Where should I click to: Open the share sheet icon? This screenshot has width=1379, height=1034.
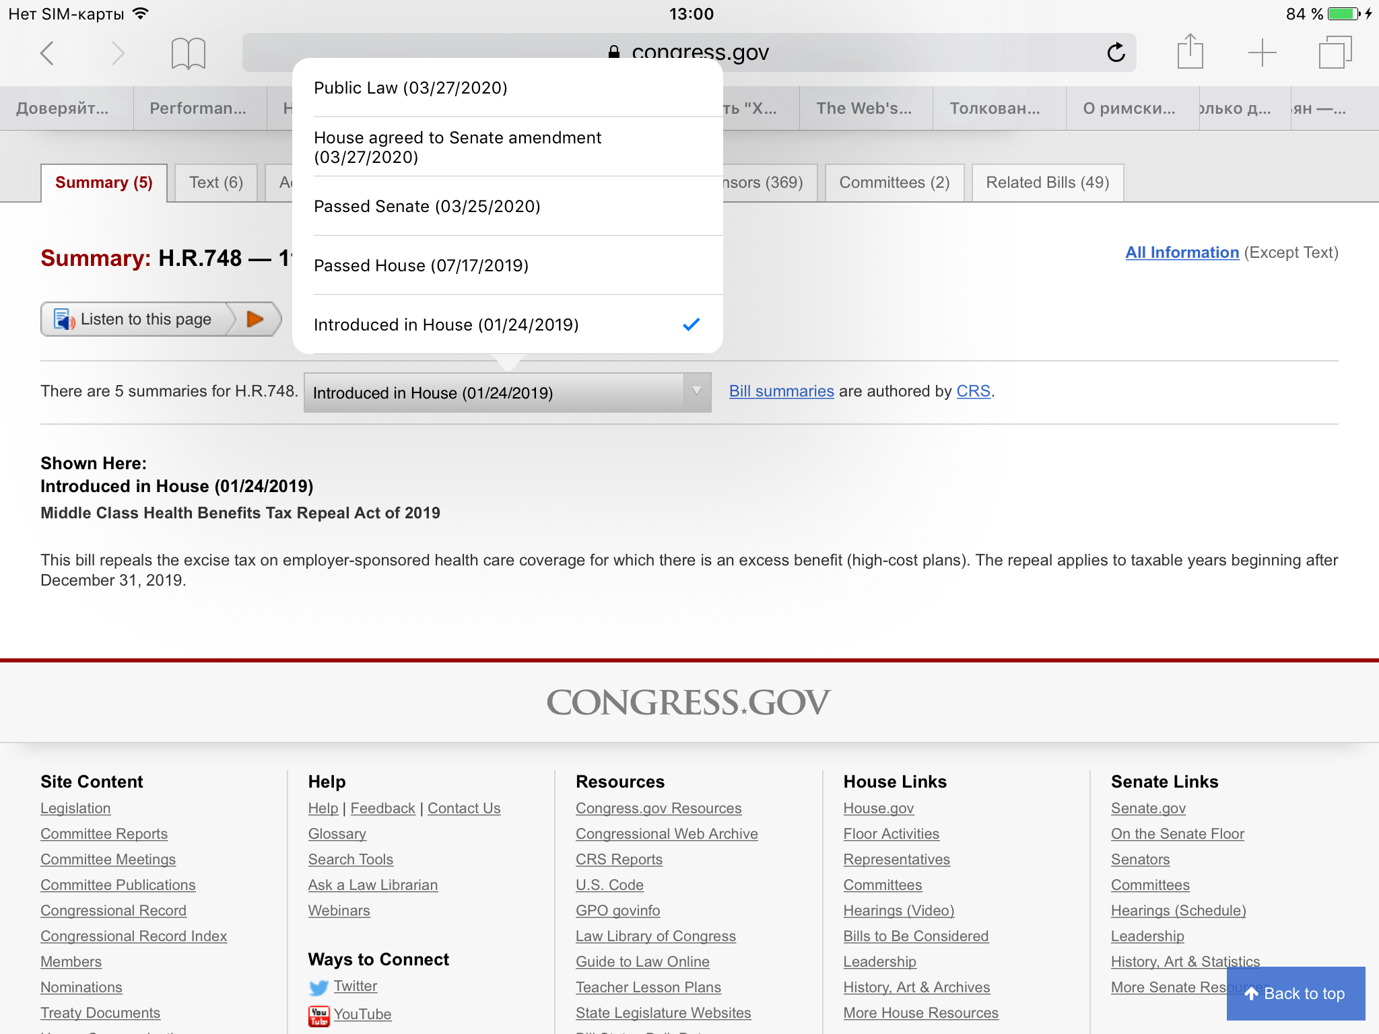[x=1190, y=51]
